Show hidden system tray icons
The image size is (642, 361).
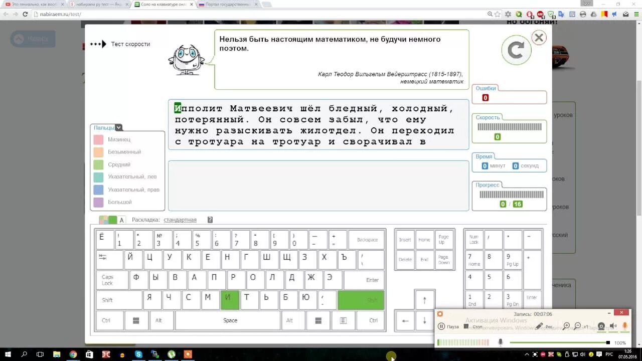click(527, 354)
